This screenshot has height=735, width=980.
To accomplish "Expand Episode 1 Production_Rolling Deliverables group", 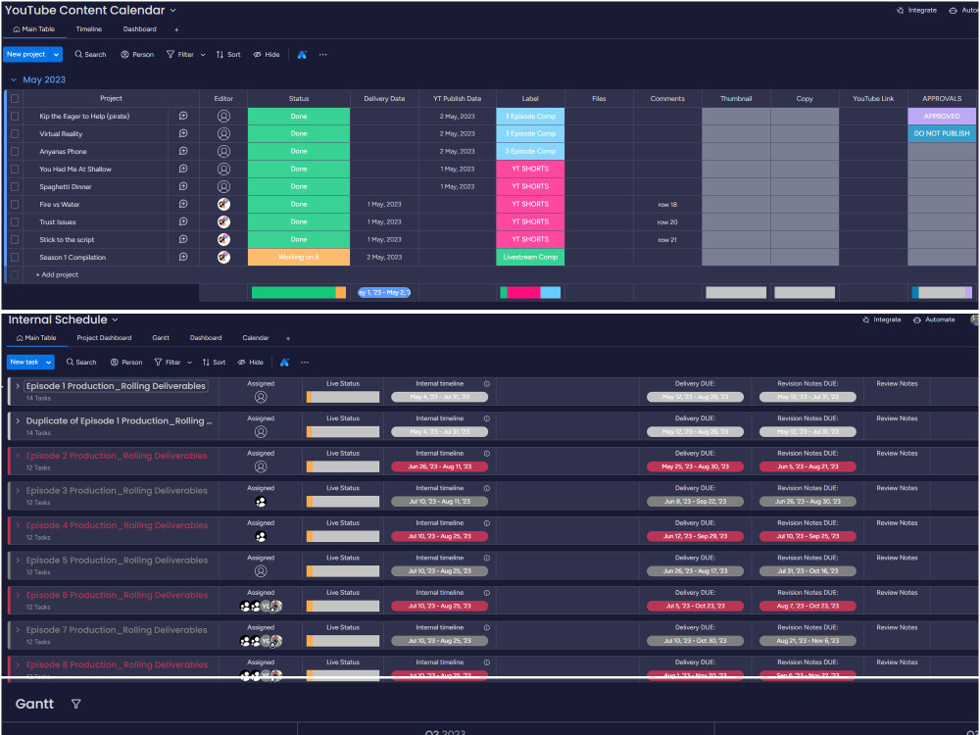I will pyautogui.click(x=18, y=386).
